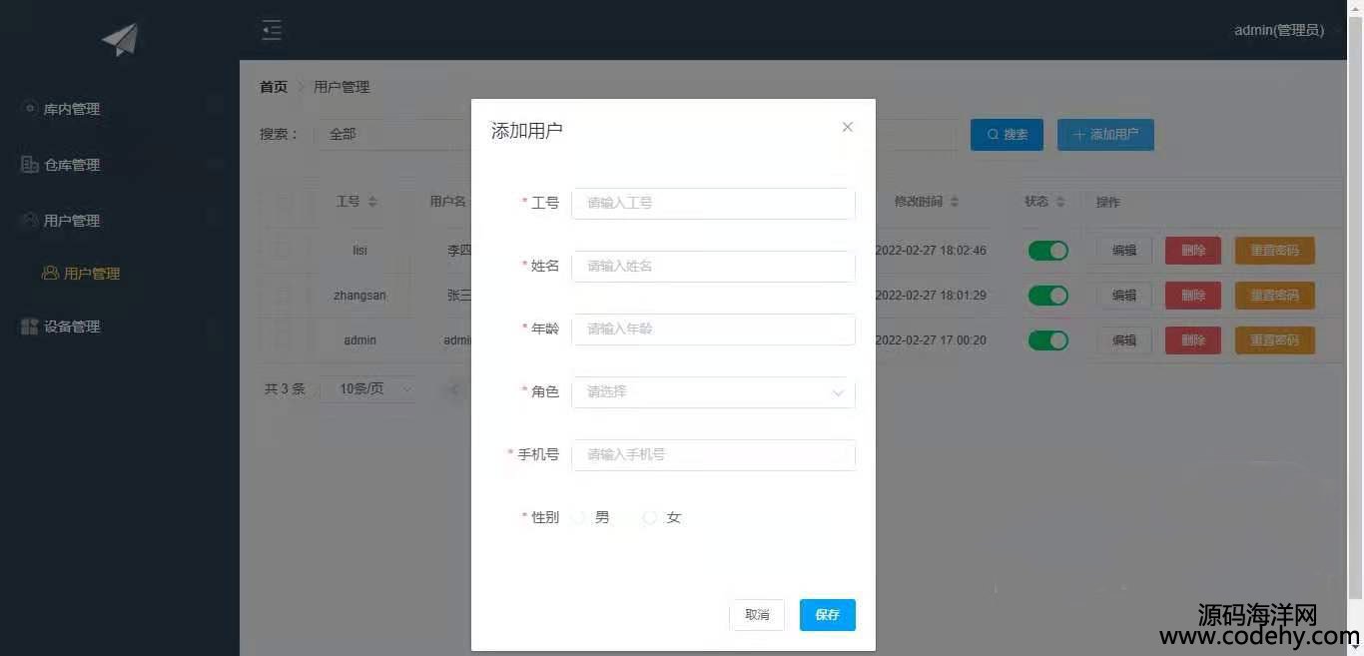Expand the 仓库管理 menu

tap(120, 165)
